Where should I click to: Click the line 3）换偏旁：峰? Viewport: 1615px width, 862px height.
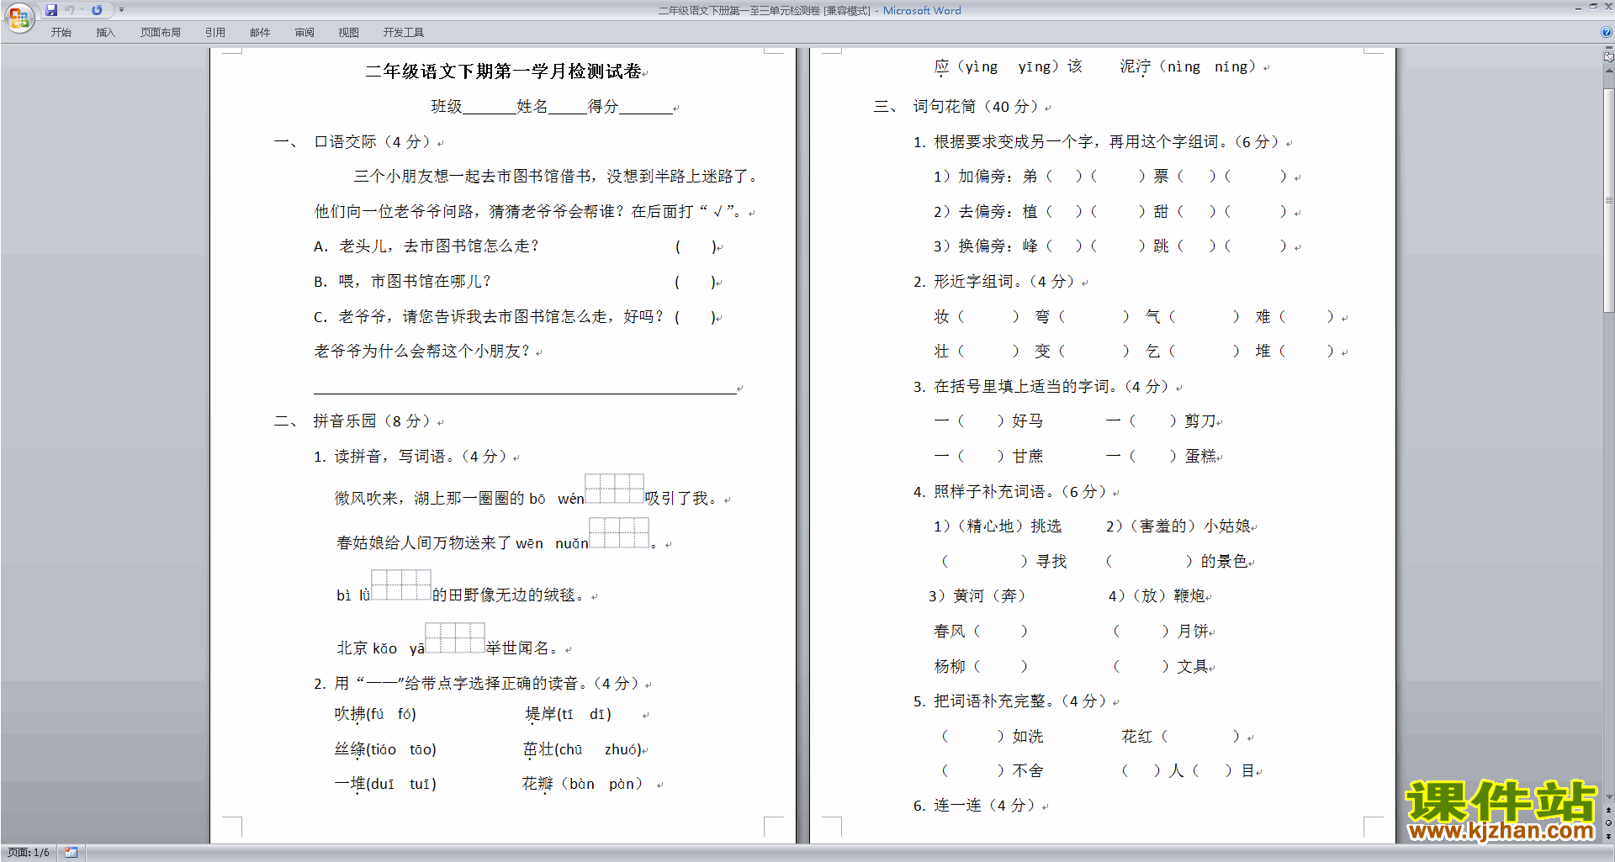click(1110, 246)
